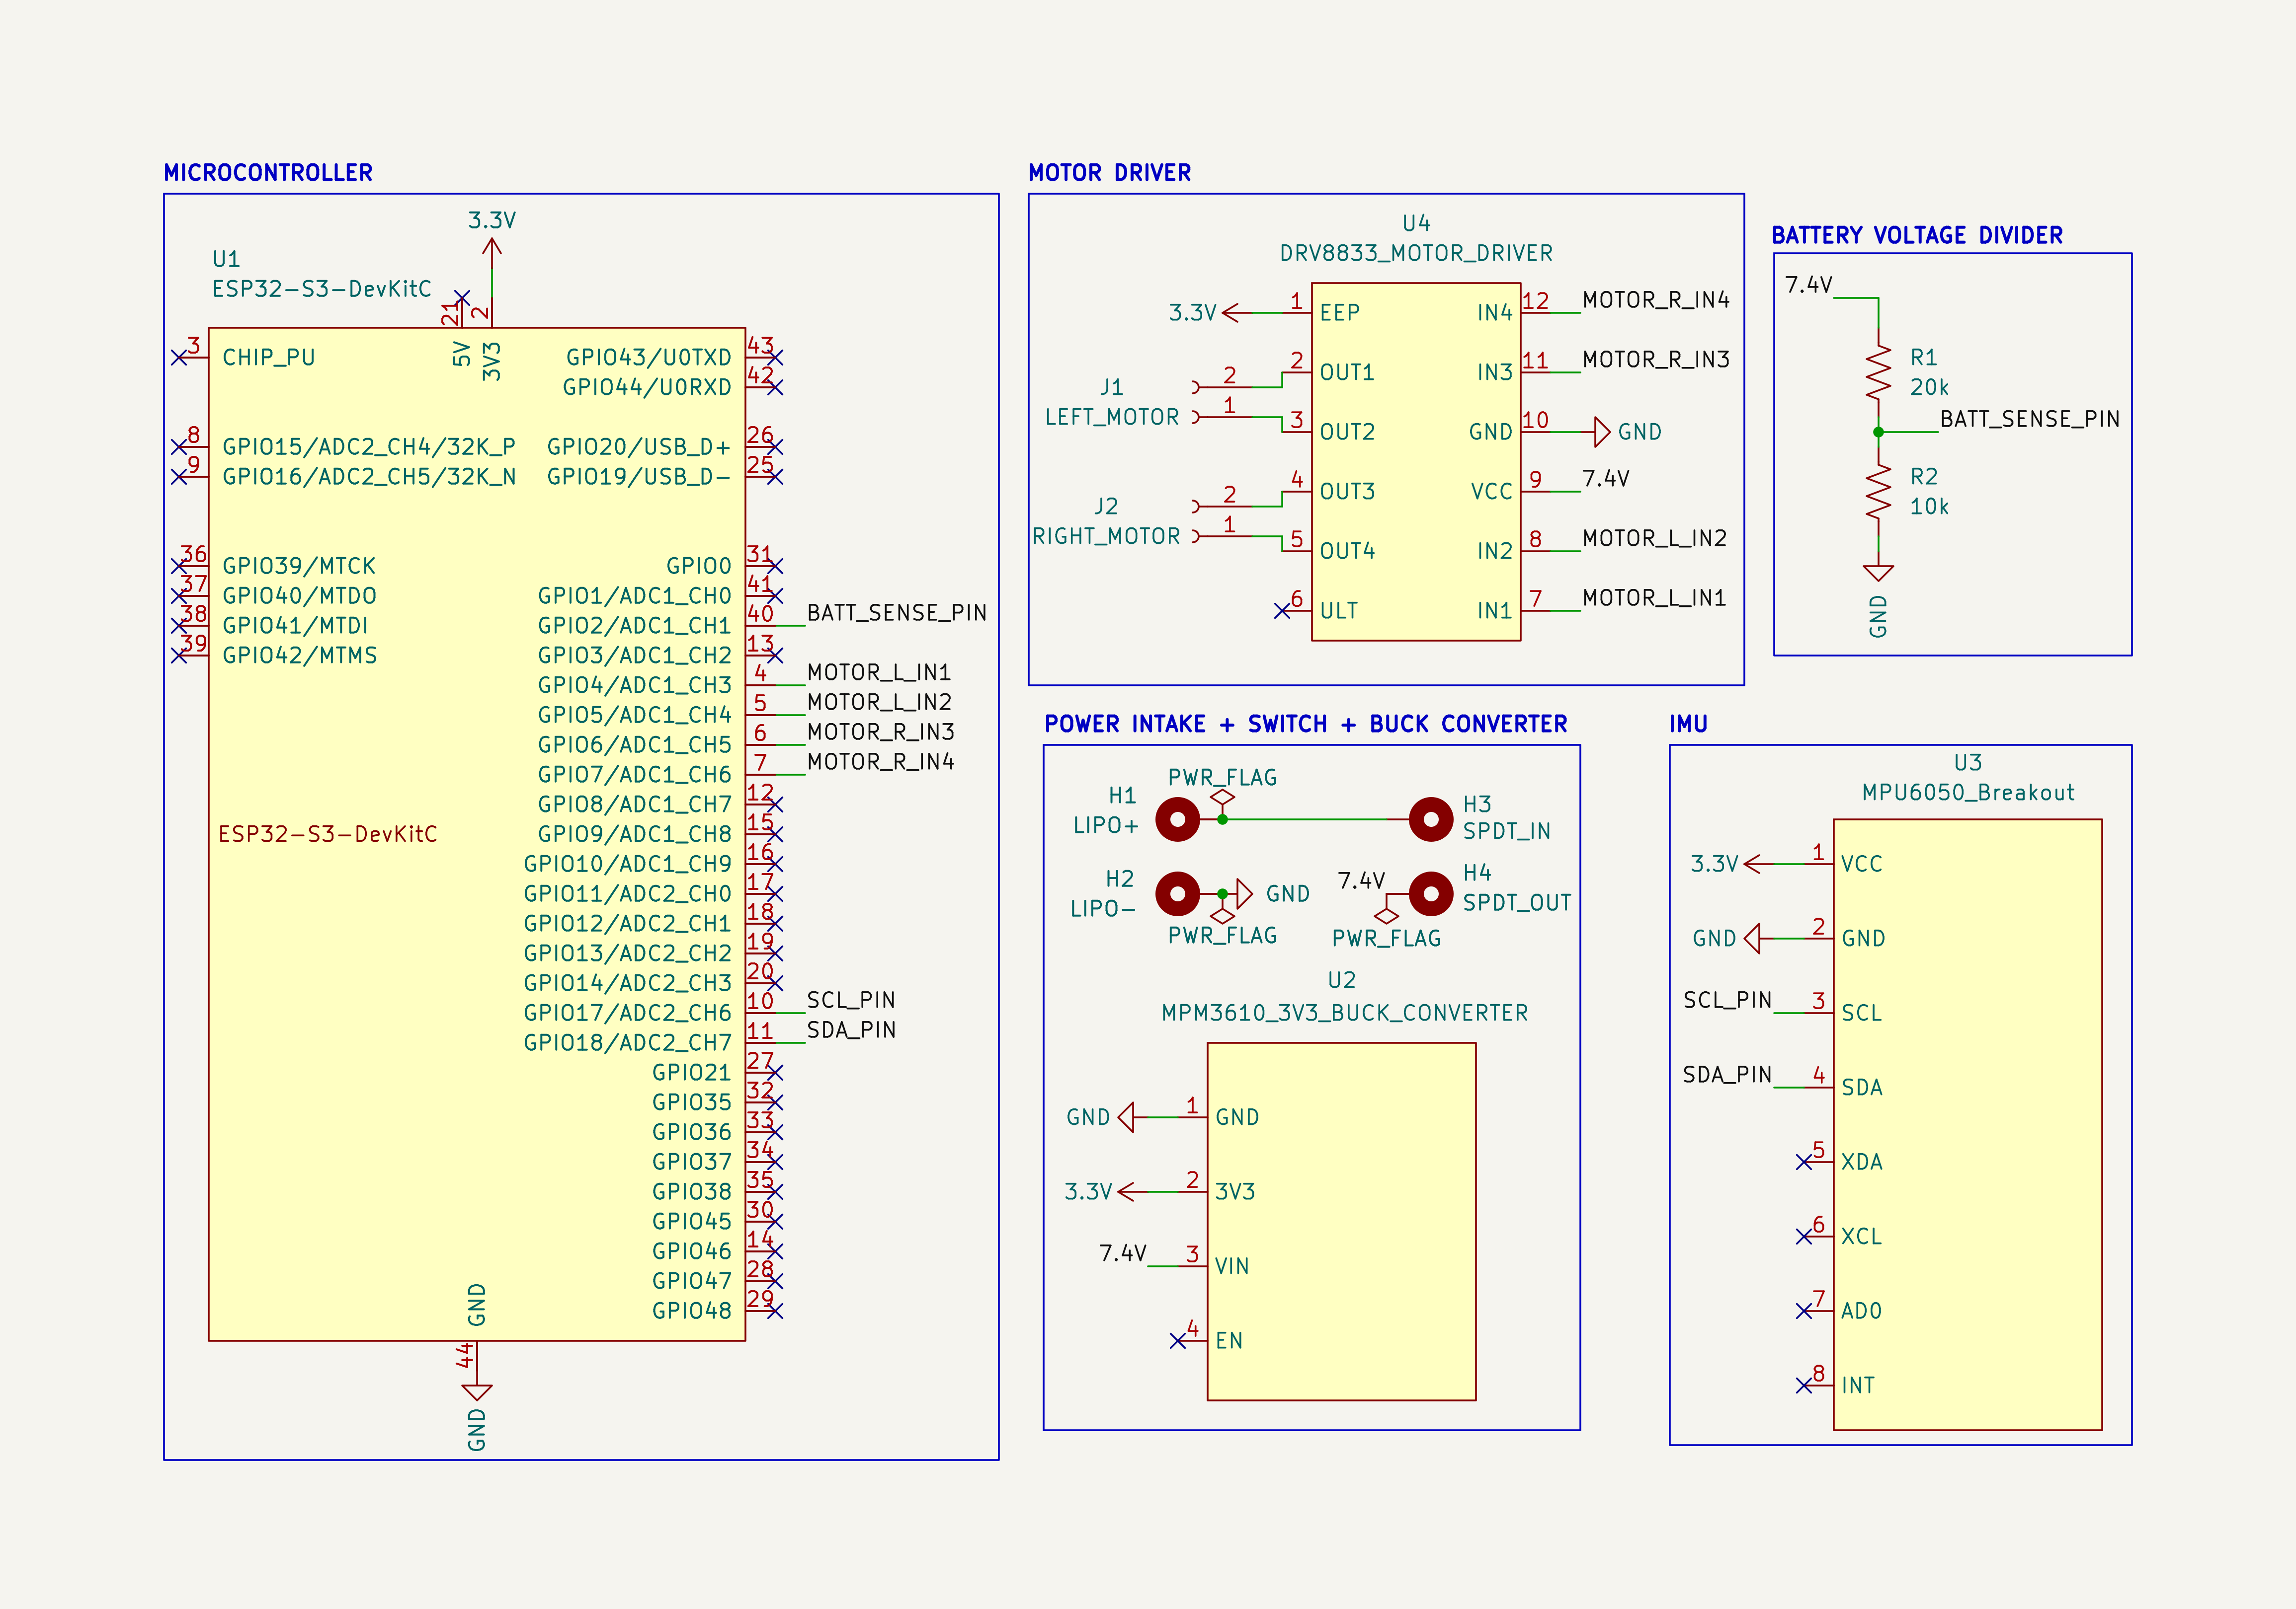Click no-connect marker on buck converter EN
Image resolution: width=2296 pixels, height=1609 pixels.
[x=1178, y=1340]
